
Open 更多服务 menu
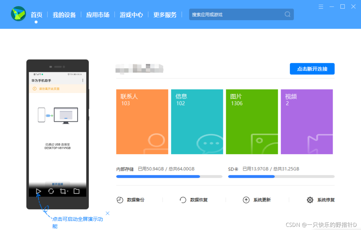pyautogui.click(x=165, y=15)
